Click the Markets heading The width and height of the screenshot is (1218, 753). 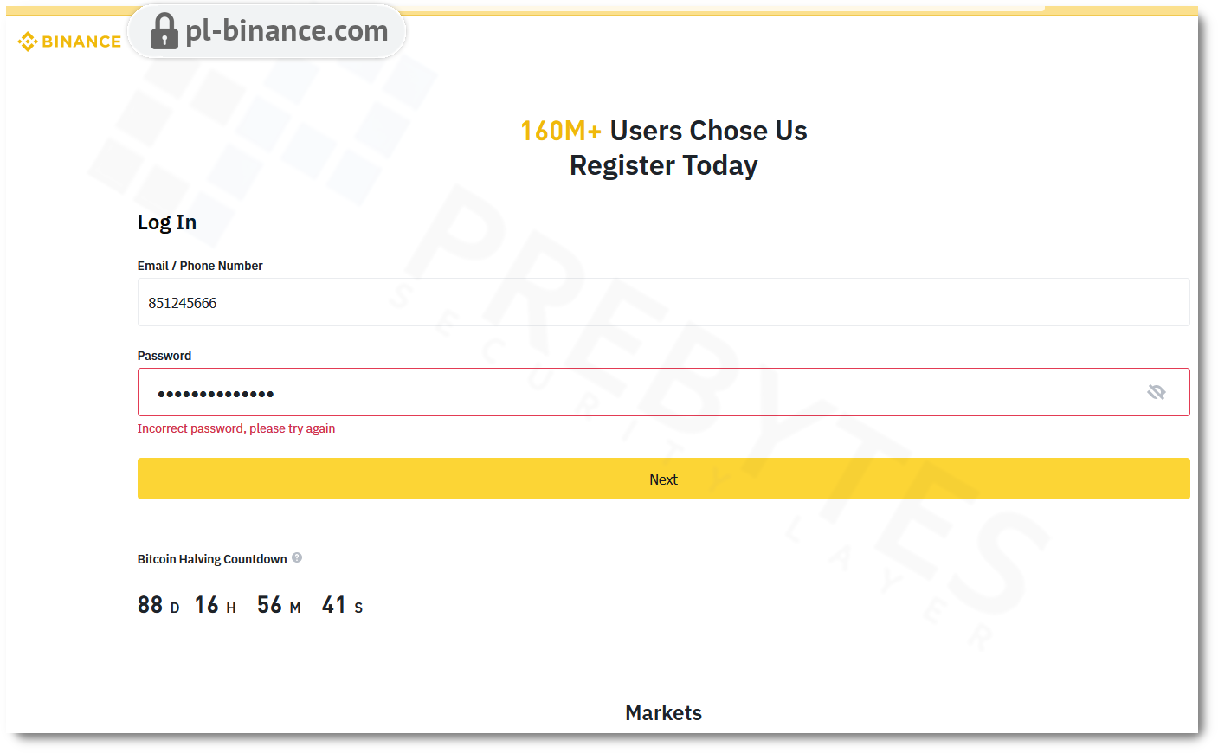coord(663,712)
